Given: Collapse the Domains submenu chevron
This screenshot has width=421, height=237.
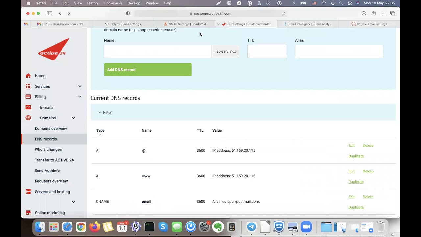Looking at the screenshot, I should tap(73, 118).
